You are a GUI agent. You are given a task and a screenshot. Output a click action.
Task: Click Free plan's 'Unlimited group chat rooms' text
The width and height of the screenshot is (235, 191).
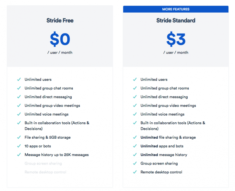point(49,88)
